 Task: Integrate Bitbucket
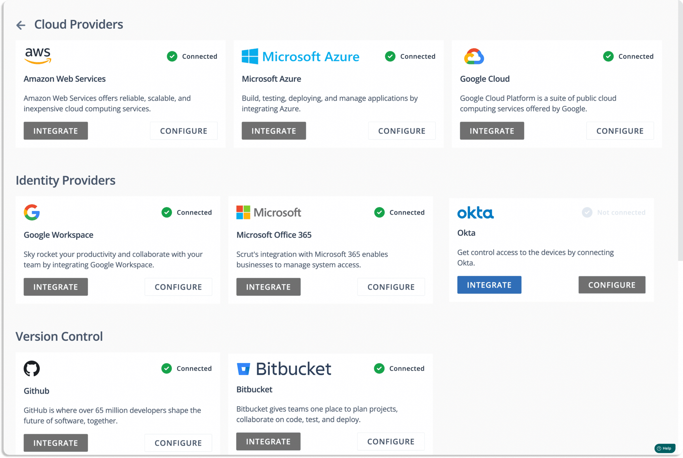[268, 441]
